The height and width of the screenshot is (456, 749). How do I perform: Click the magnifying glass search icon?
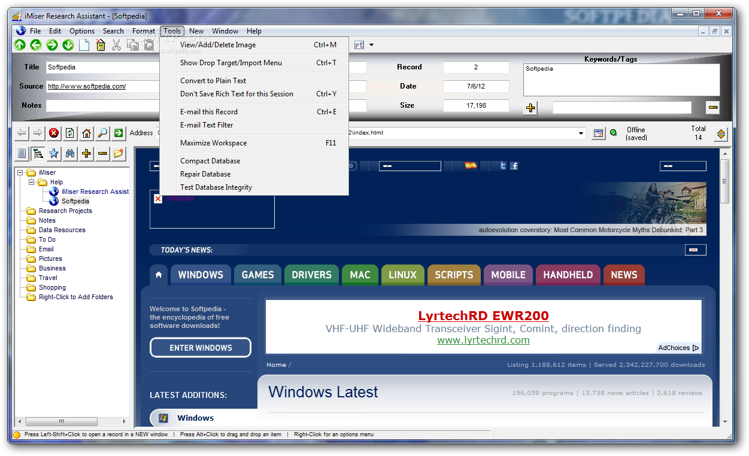coord(102,133)
